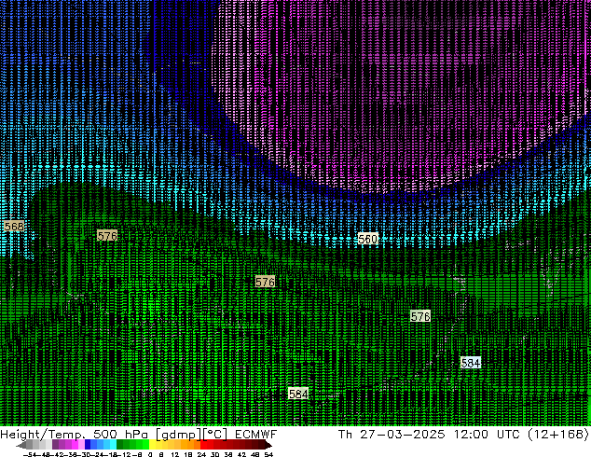Image resolution: width=591 pixels, height=457 pixels.
Task: Click the ECMWF model name
Action: tap(256, 434)
